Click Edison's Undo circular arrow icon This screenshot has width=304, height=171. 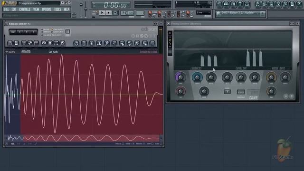point(76,43)
